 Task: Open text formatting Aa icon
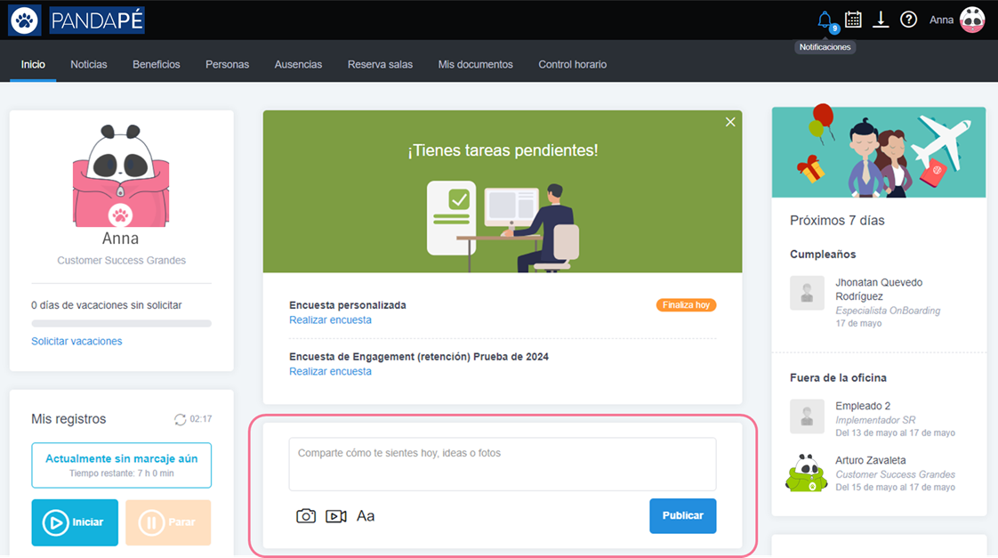(x=366, y=516)
